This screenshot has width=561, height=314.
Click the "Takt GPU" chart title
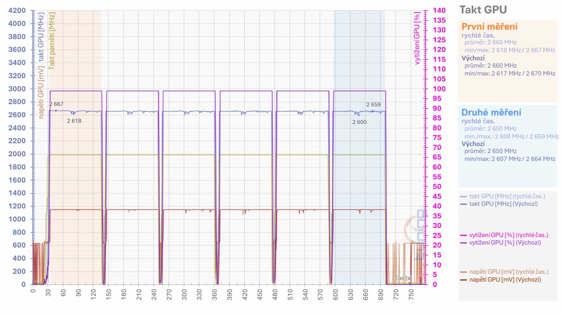(483, 10)
